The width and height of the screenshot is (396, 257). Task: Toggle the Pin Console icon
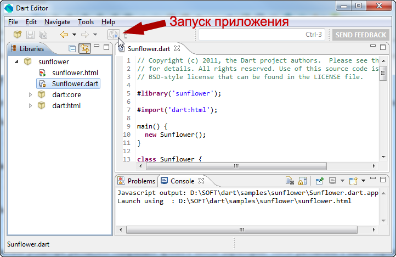point(319,181)
